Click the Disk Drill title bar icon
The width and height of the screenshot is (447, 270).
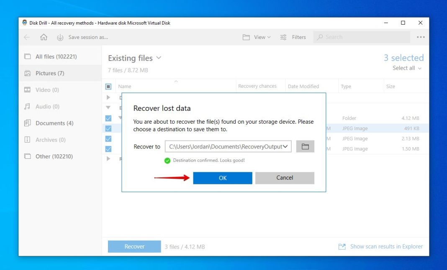coord(25,23)
